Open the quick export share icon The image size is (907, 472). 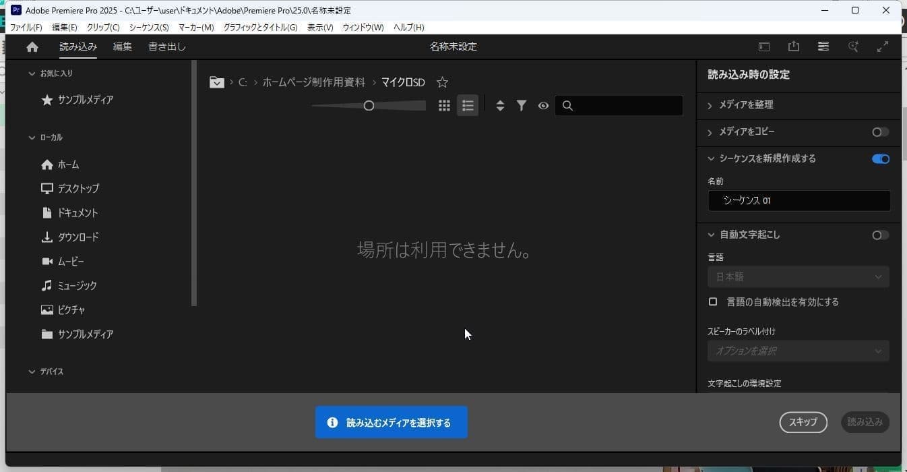pyautogui.click(x=793, y=47)
